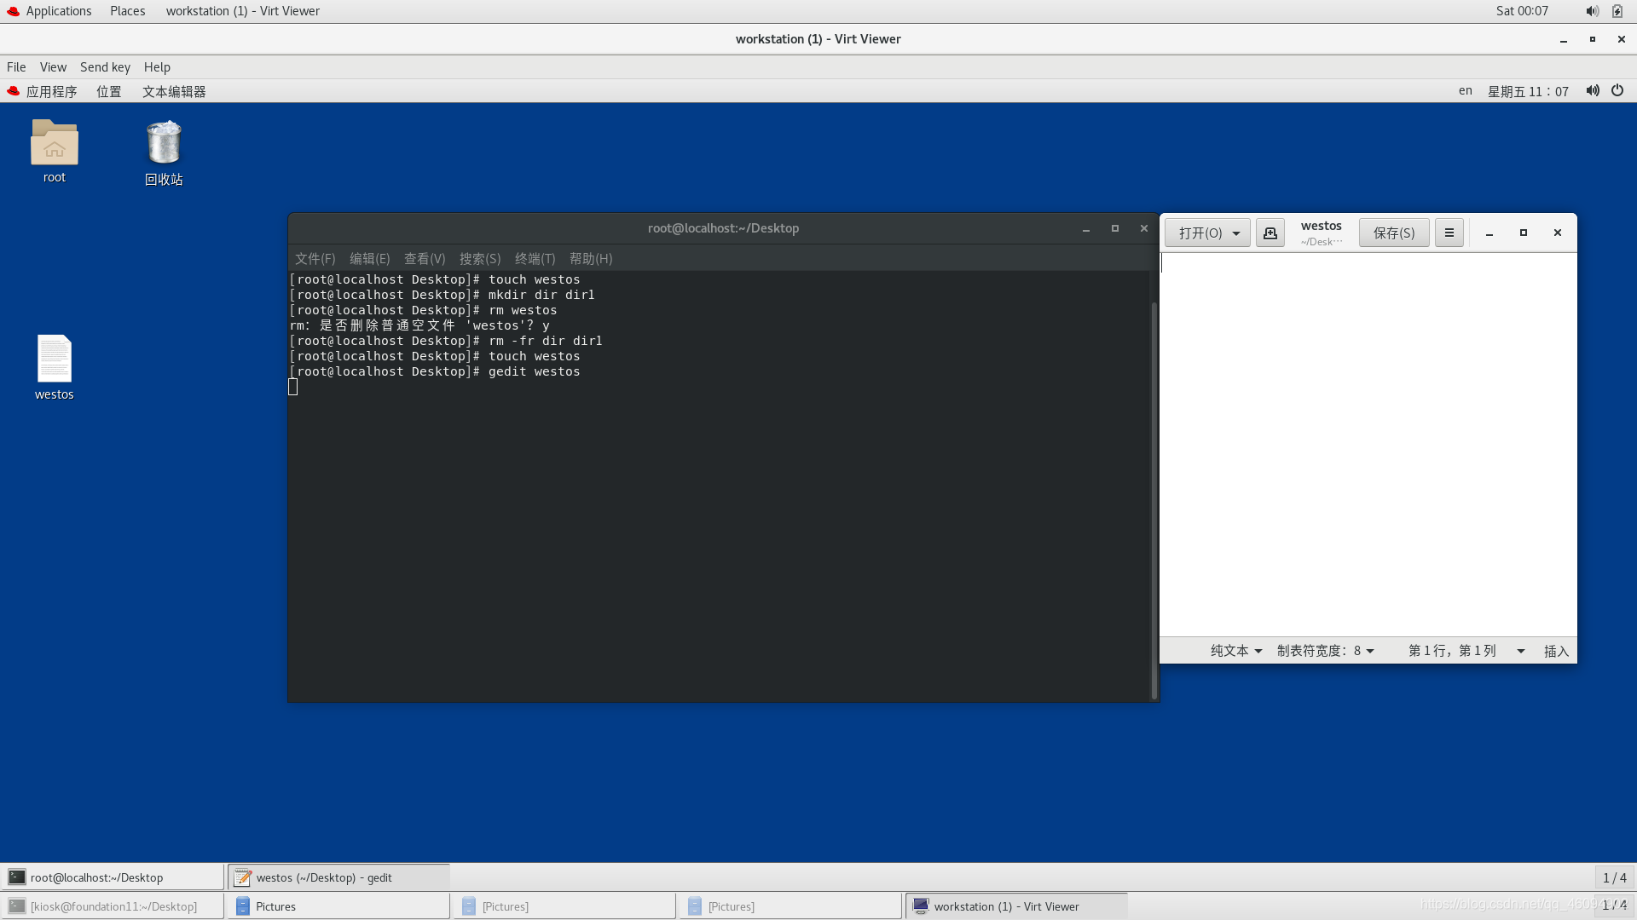Open Send key menu in Virt Viewer

coord(105,67)
